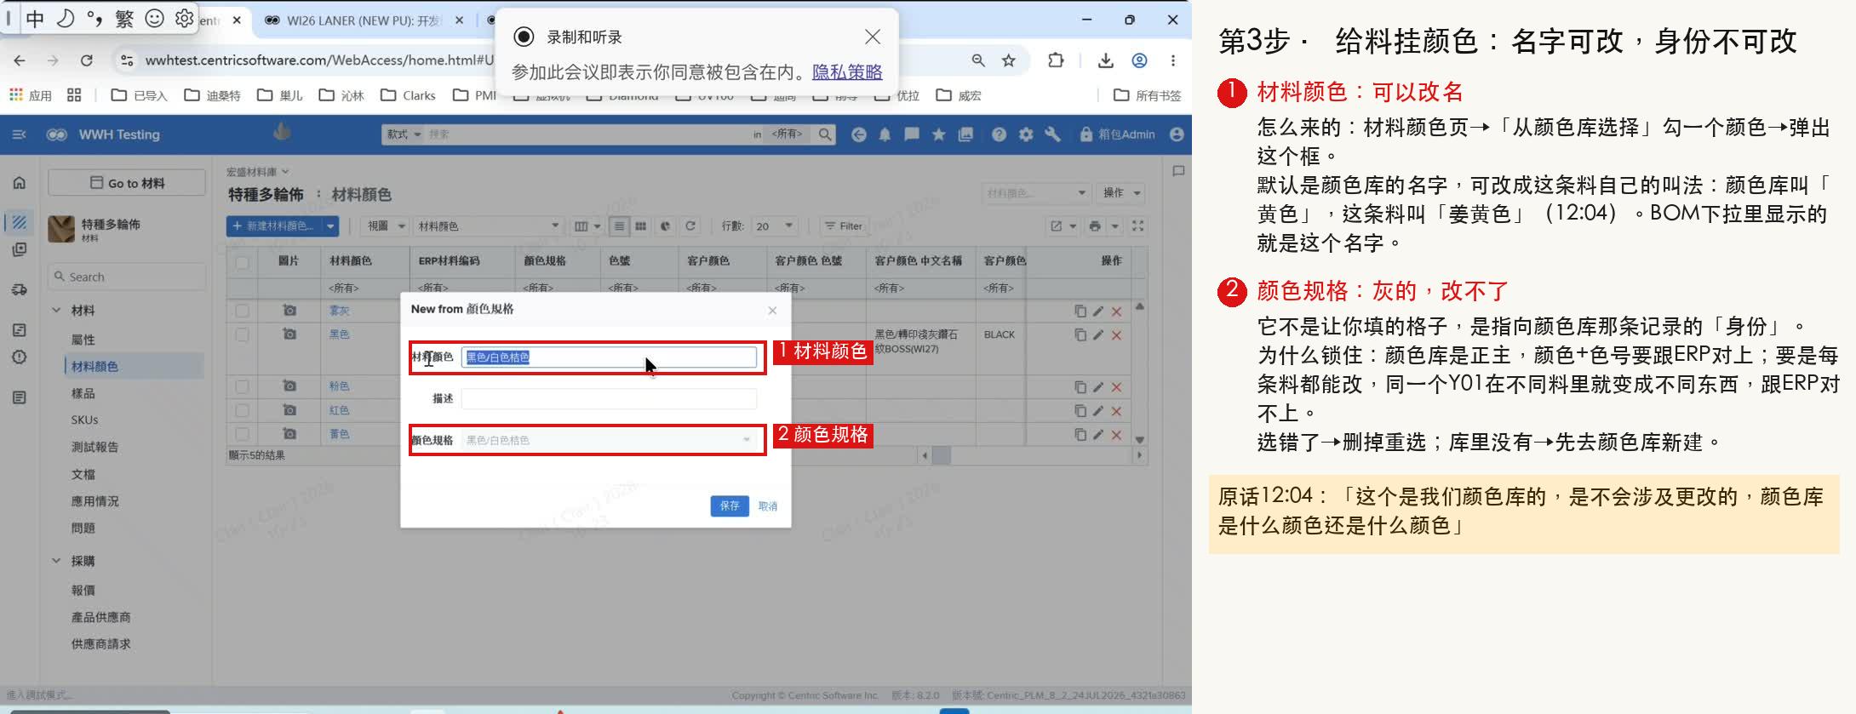The width and height of the screenshot is (1856, 714).
Task: Click the favorites star in the header
Action: point(938,134)
